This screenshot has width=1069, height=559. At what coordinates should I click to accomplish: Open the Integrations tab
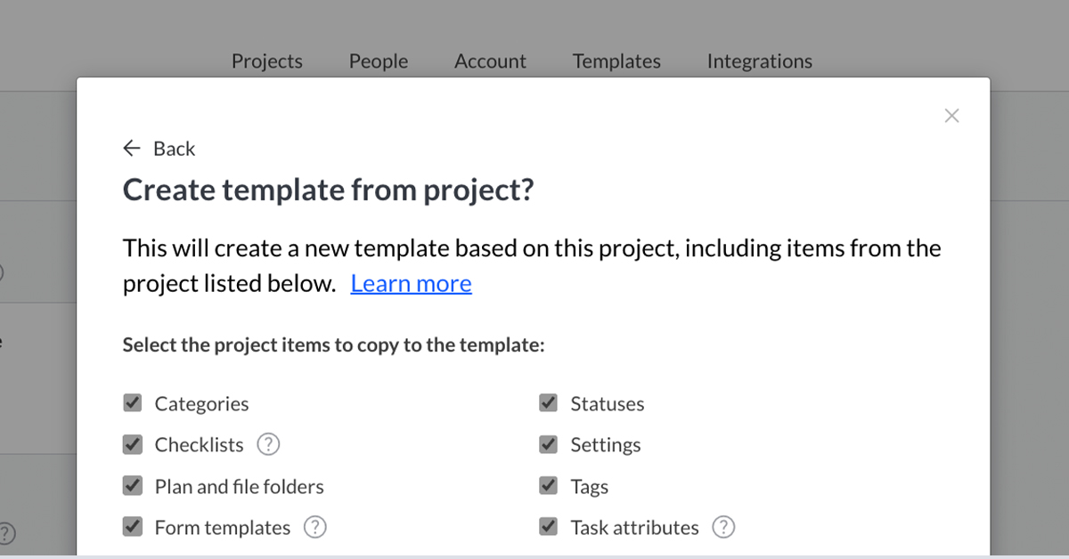tap(759, 61)
